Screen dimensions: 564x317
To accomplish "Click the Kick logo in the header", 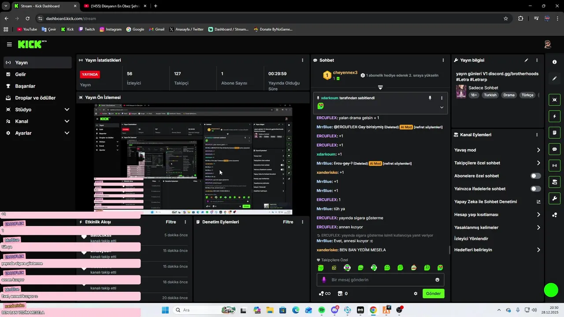I will 32,44.
